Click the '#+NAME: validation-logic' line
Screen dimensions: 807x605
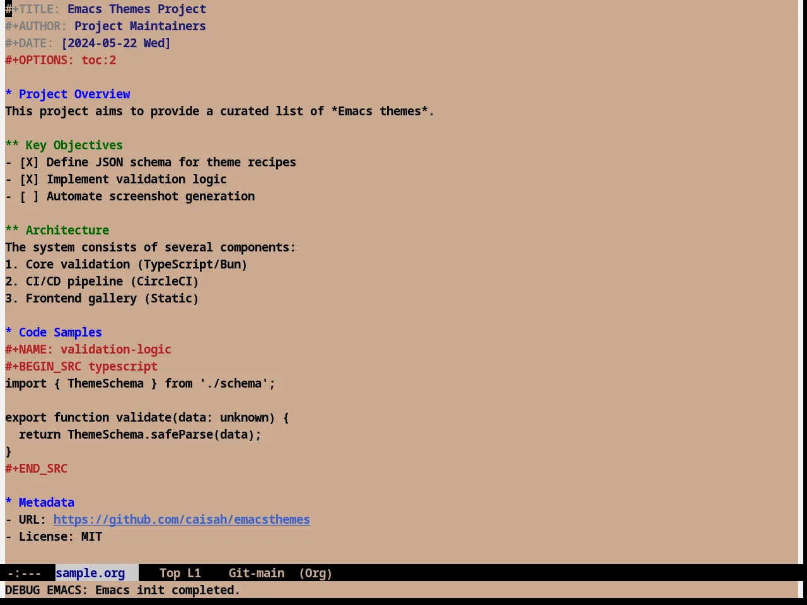click(88, 350)
